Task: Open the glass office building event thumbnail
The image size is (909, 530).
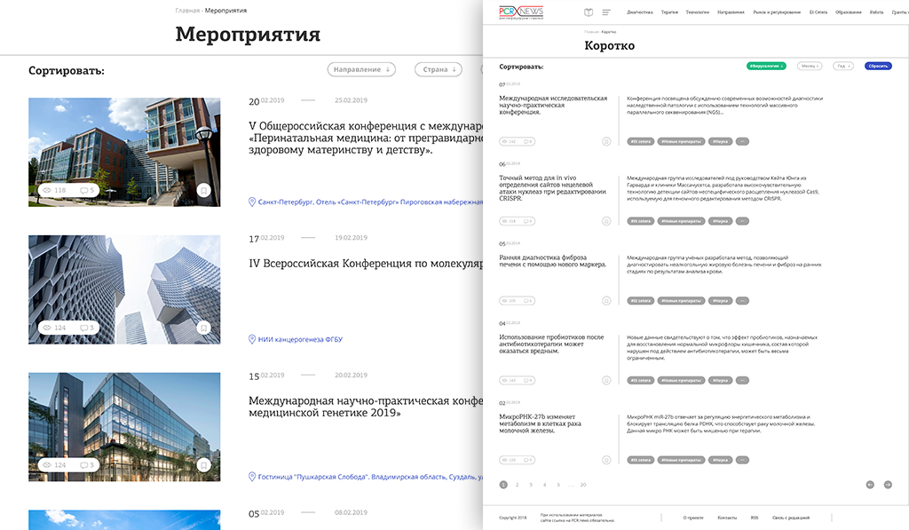Action: coord(124,427)
